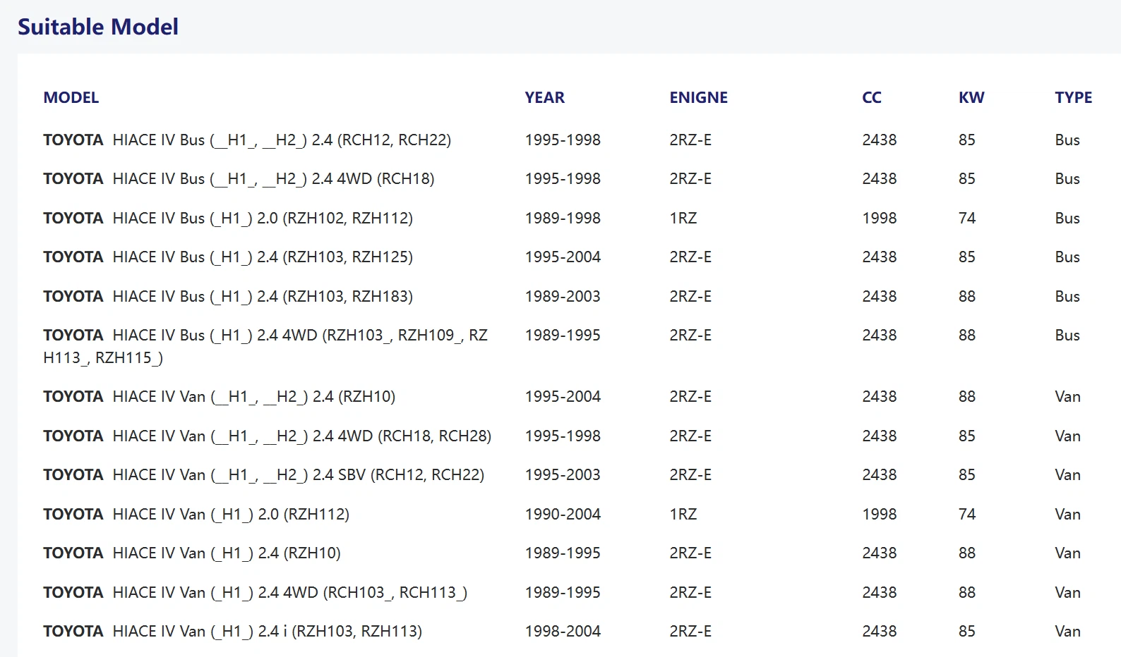Click year 1995-1998 in RCH12, RCH22 Bus row
The image size is (1121, 657).
563,140
